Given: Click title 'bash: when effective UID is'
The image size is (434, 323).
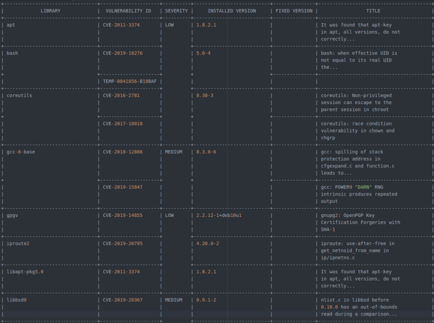Looking at the screenshot, I should 359,53.
